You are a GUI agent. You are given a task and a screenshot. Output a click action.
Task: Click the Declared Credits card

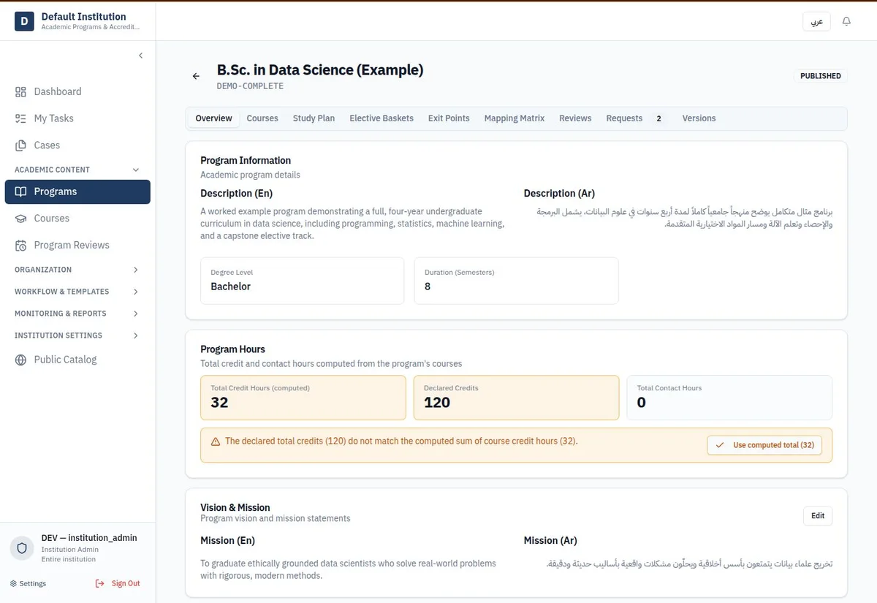(x=516, y=398)
